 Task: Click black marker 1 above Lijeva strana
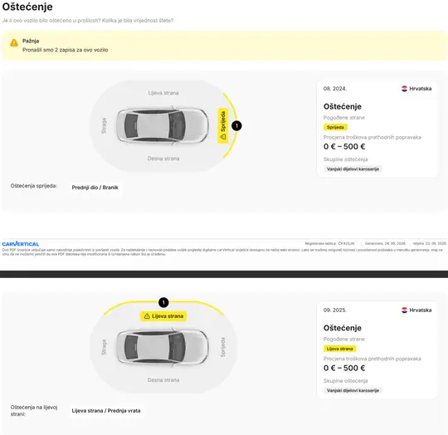163,302
